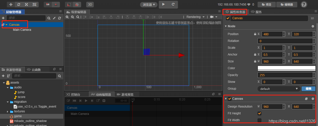Image resolution: width=318 pixels, height=126 pixels.
Task: Click the preview IP address 192.168.68.100:7456
Action: pyautogui.click(x=232, y=5)
